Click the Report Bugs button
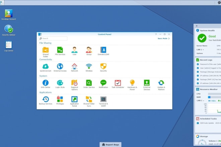The height and width of the screenshot is (147, 221). tap(110, 144)
